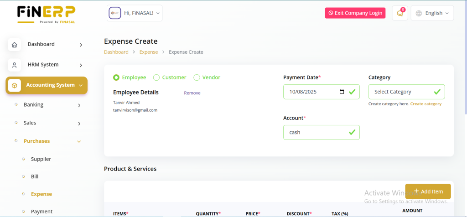Click the Accounting System box icon
The image size is (467, 217).
click(15, 85)
